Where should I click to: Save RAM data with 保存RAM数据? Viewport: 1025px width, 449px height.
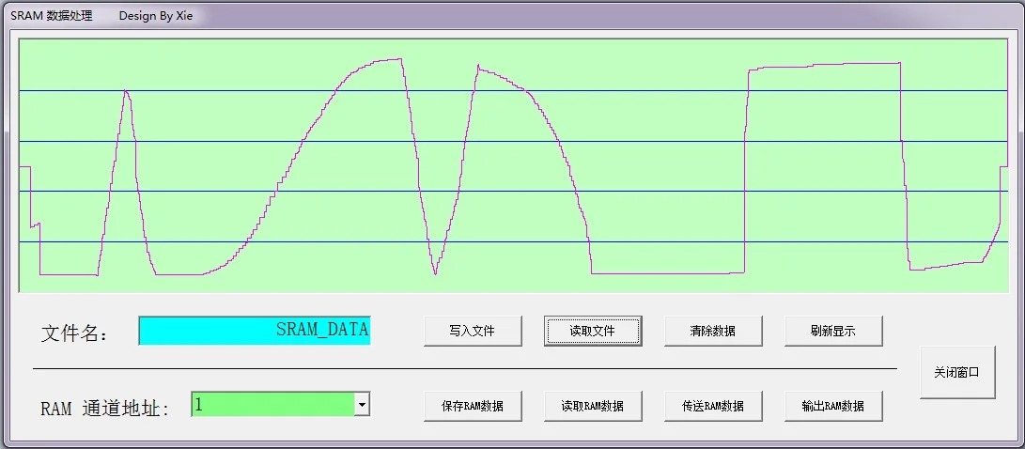pyautogui.click(x=473, y=406)
